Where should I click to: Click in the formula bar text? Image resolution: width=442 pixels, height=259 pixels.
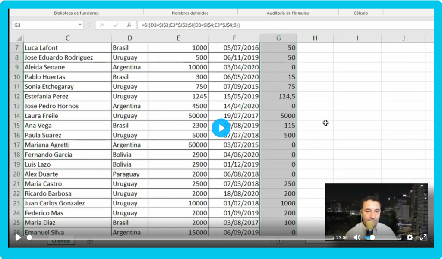pos(259,25)
